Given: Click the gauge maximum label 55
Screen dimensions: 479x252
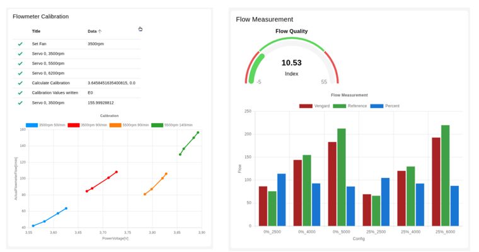Looking at the screenshot, I should tap(324, 82).
